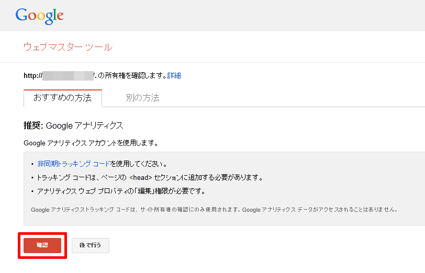
Task: Open the 詳細 link
Action: click(174, 75)
